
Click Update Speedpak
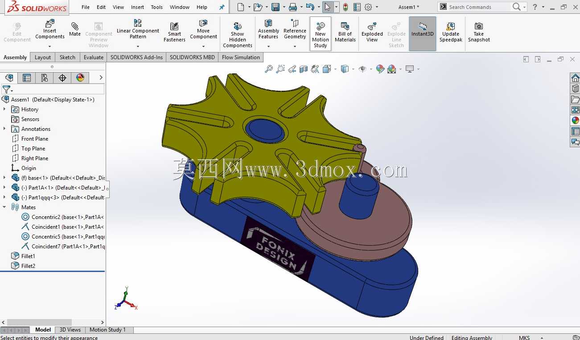tap(451, 32)
